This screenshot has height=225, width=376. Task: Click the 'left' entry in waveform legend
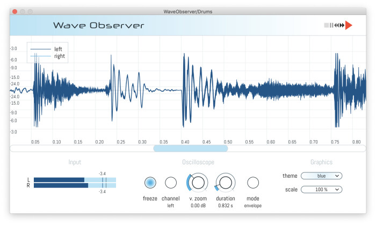(x=46, y=49)
